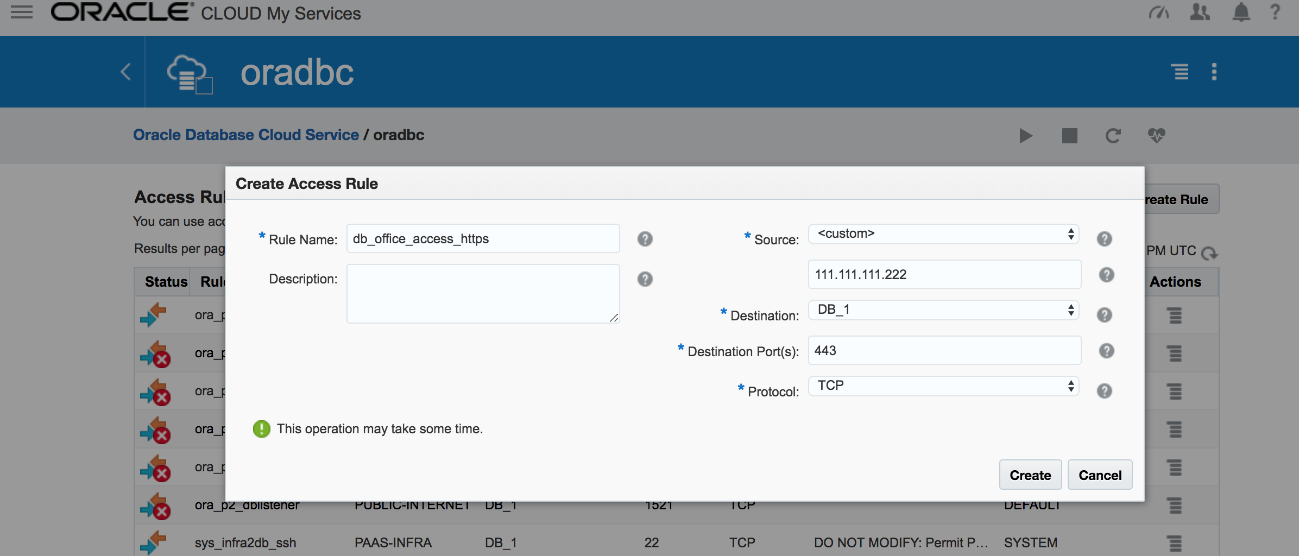Cancel the Create Access Rule dialog
This screenshot has height=556, width=1299.
coord(1100,475)
